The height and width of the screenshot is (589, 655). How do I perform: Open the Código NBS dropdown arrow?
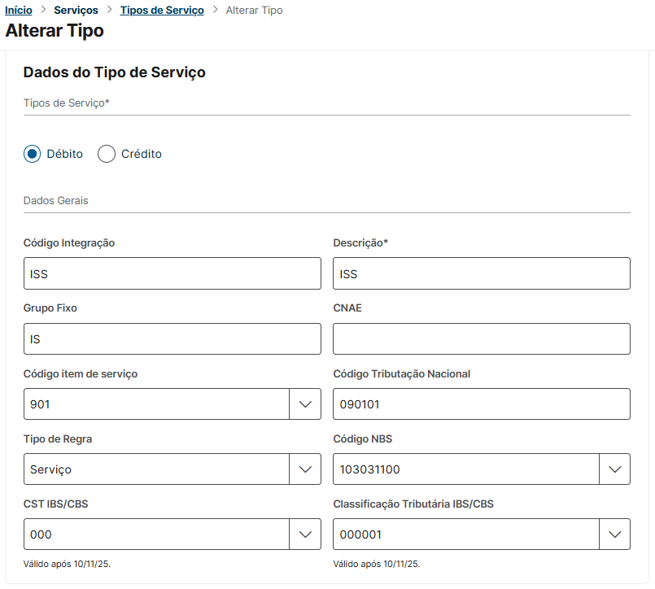tap(614, 469)
